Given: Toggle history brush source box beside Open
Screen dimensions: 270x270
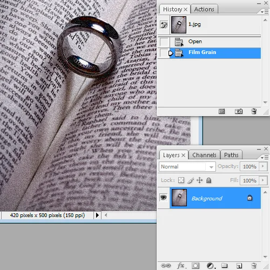Looking at the screenshot, I should (x=164, y=42).
